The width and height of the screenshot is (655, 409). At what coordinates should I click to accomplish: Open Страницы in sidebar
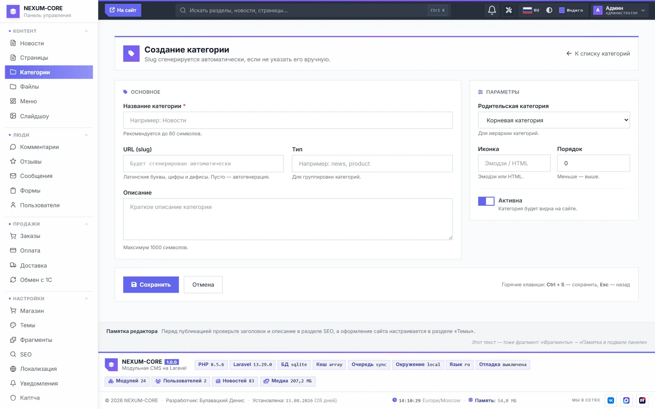coord(49,58)
